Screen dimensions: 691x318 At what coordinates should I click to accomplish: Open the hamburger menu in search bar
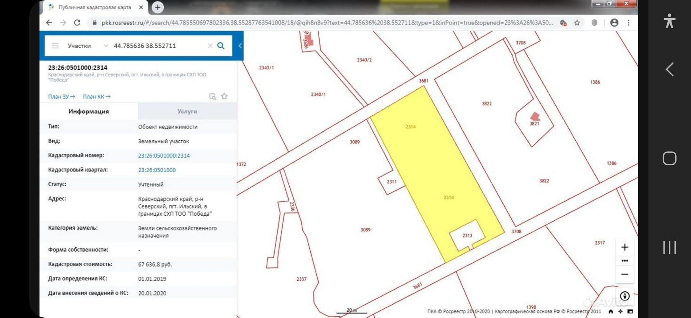pyautogui.click(x=55, y=46)
